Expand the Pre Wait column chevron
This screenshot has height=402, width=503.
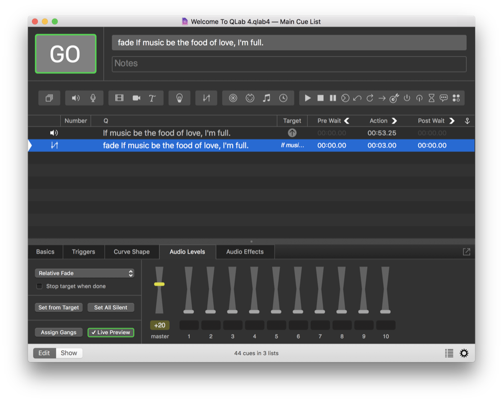[347, 121]
